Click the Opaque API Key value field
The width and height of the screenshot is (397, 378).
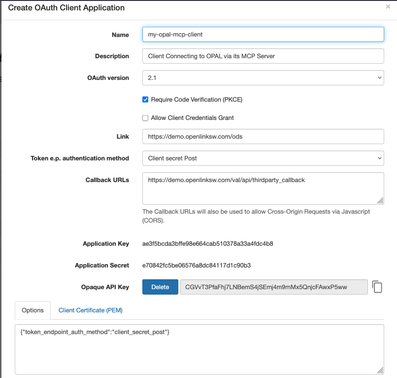coord(274,287)
